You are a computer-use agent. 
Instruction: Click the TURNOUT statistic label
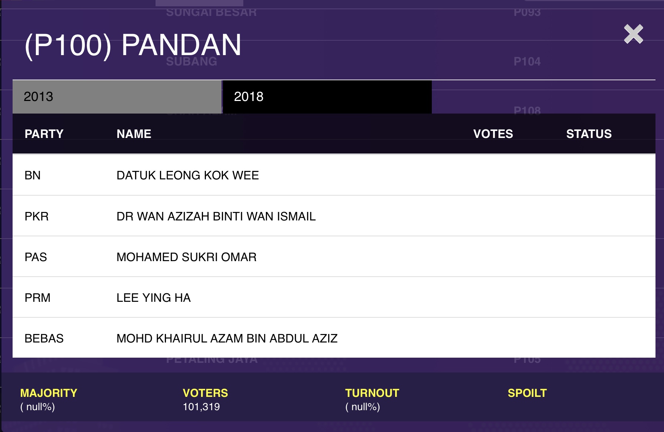[372, 393]
